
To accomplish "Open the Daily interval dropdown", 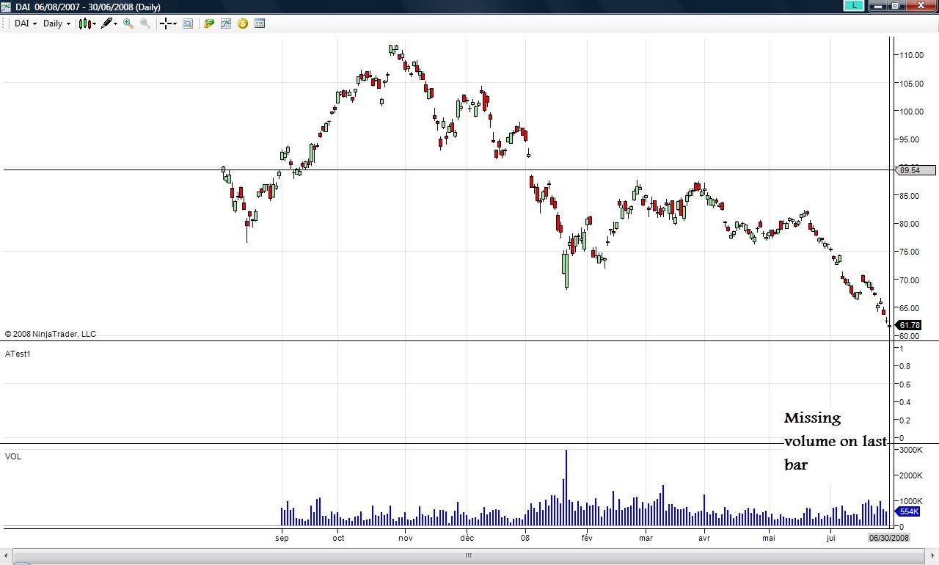I will [x=56, y=23].
